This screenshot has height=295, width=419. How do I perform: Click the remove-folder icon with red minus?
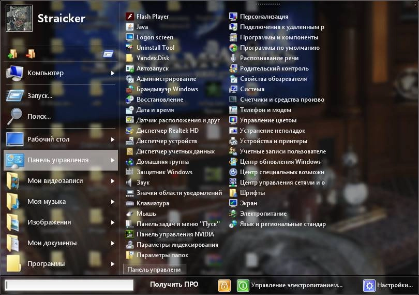pos(31,54)
